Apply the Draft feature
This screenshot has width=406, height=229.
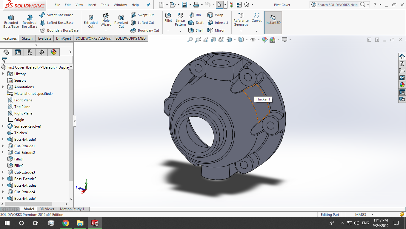point(196,23)
